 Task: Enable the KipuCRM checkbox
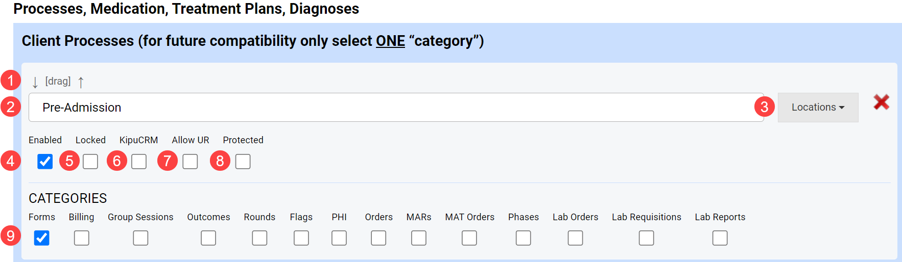click(x=139, y=162)
